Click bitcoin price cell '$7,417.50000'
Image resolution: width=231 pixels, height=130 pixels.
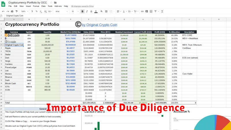tap(70, 35)
